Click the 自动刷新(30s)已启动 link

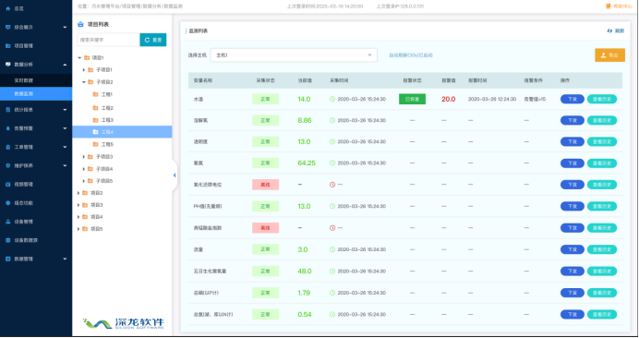pos(411,55)
